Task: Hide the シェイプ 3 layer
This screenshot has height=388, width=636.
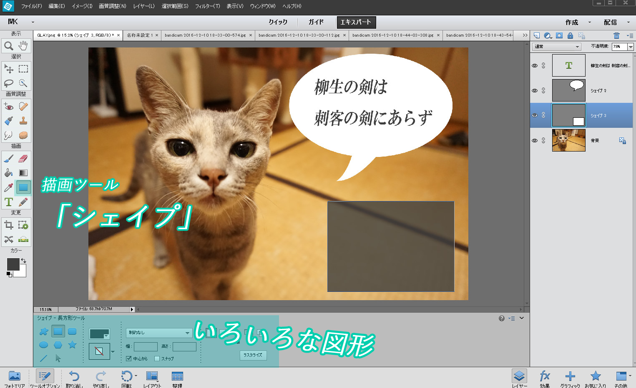Action: [535, 115]
